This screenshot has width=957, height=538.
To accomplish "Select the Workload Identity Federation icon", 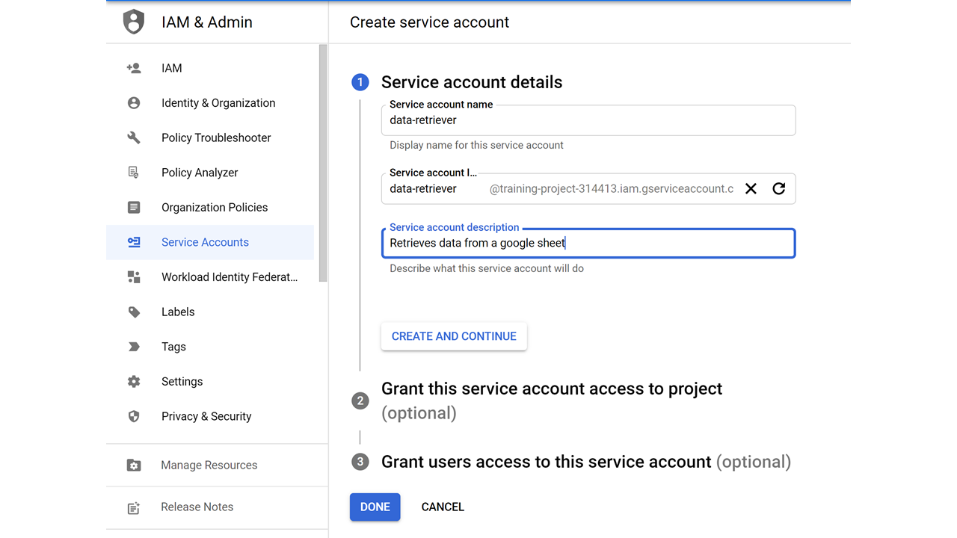I will click(x=133, y=276).
